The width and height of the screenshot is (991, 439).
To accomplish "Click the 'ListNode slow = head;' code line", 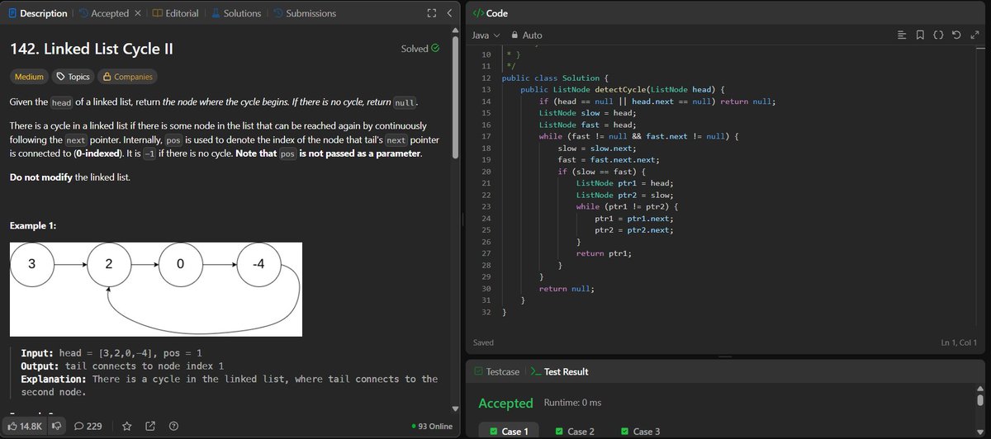I will tap(587, 112).
